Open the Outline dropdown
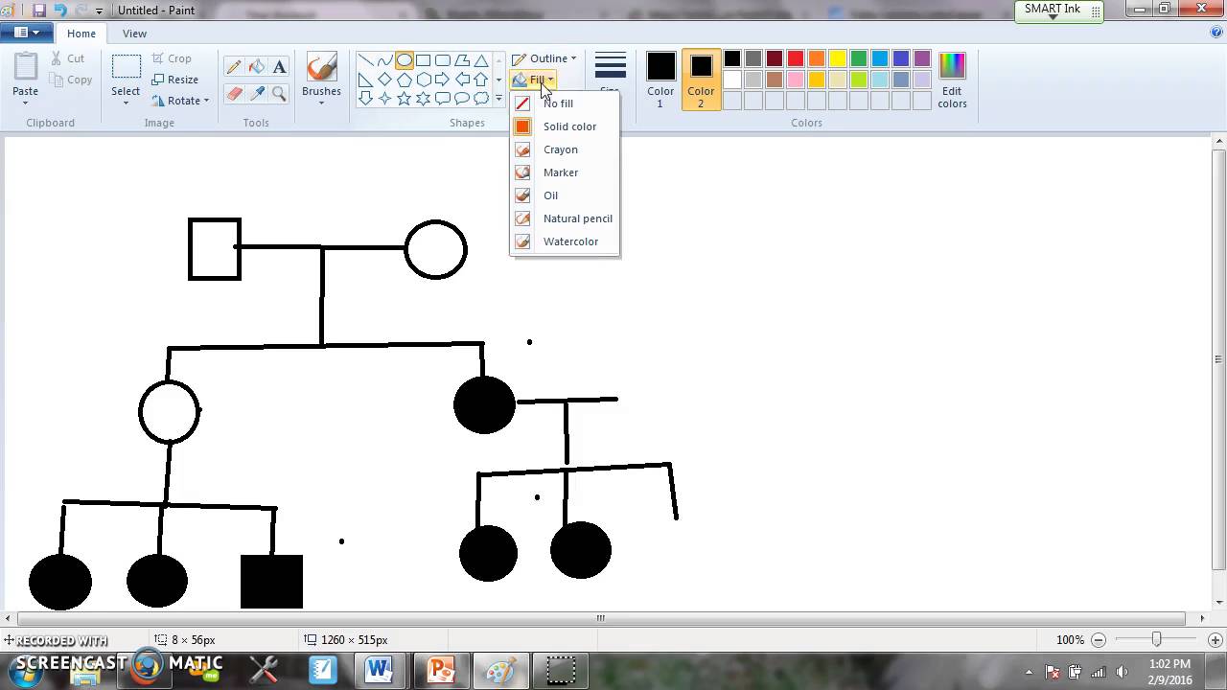 click(544, 58)
